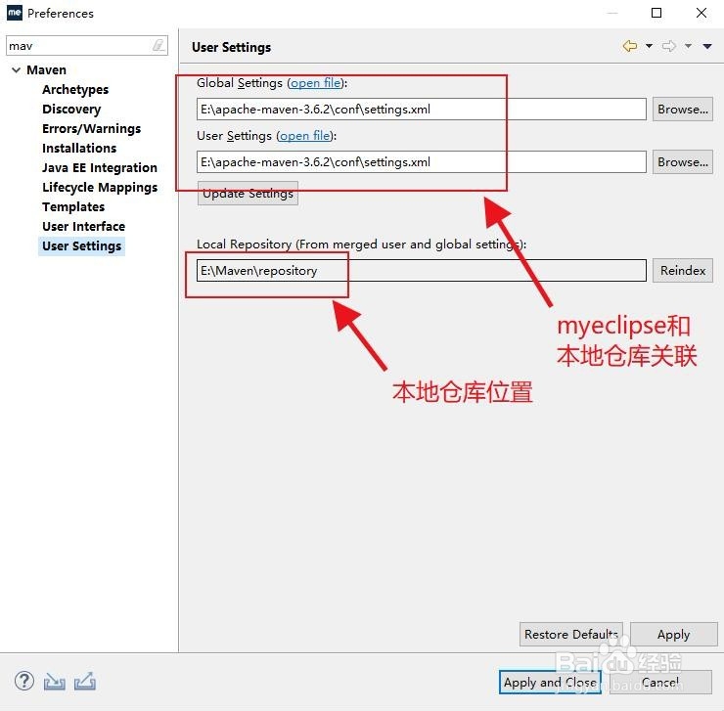Open Installations preference page
Viewport: 724px width, 711px height.
point(79,149)
